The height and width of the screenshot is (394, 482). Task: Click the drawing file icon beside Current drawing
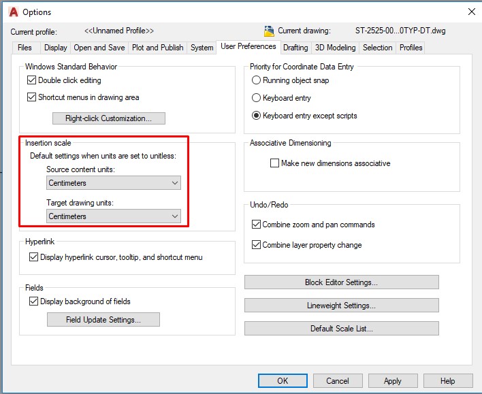coord(269,31)
